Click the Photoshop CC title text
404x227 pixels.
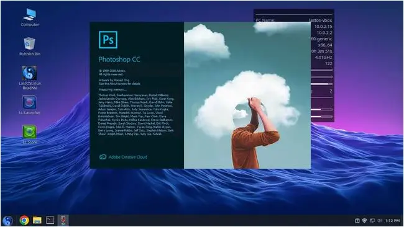[119, 60]
